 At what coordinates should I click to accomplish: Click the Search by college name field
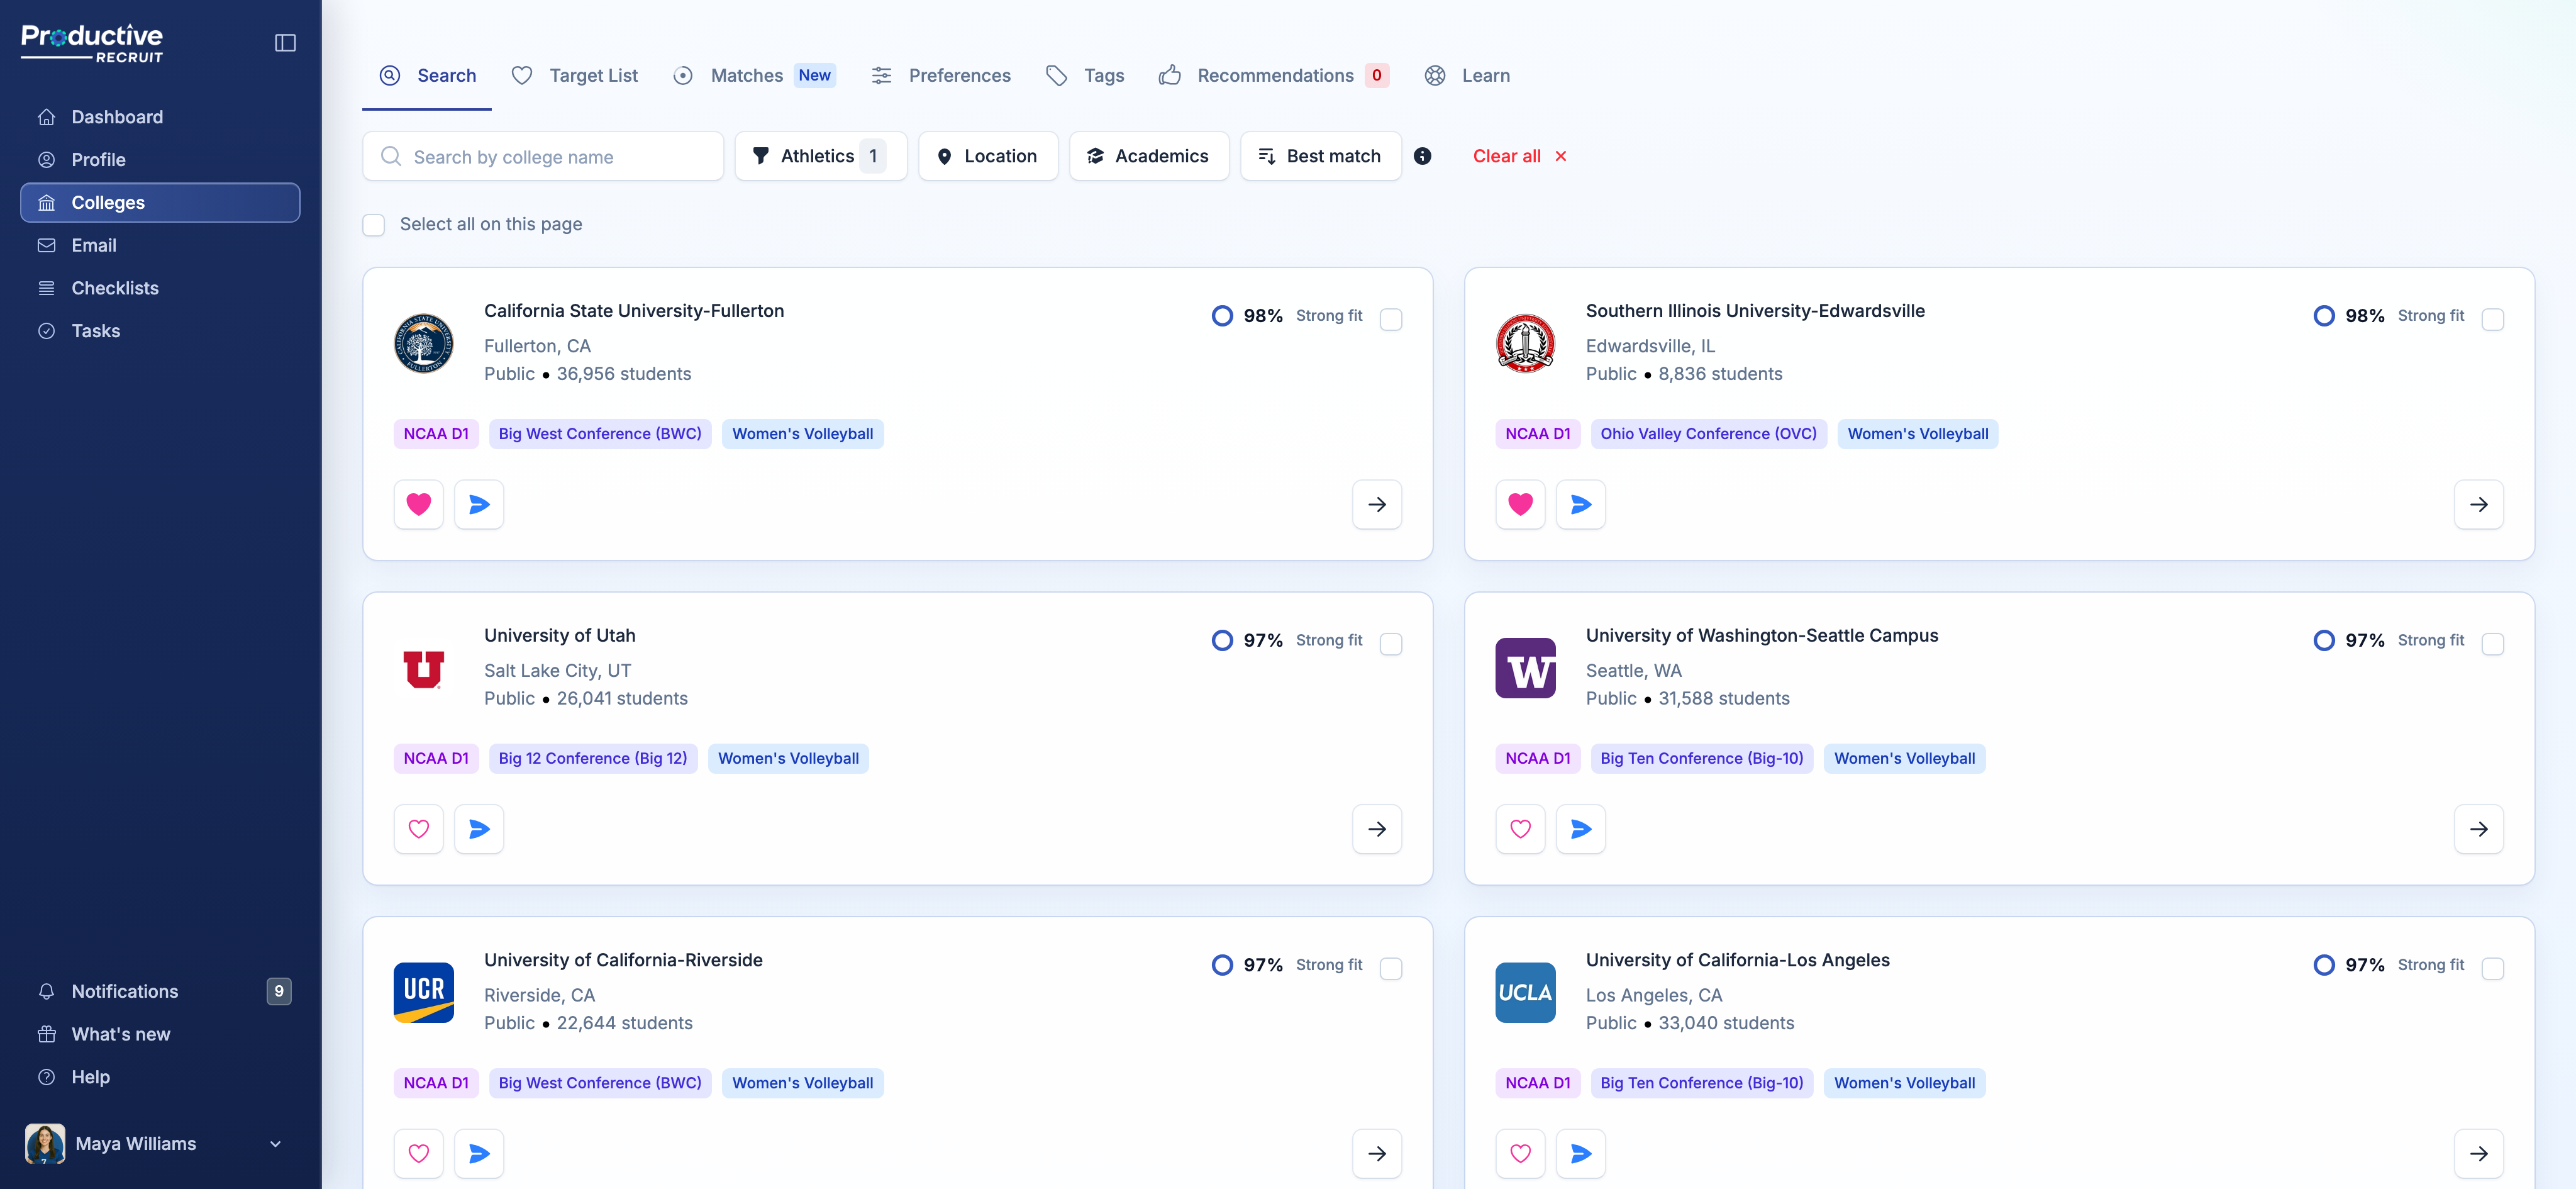[543, 156]
